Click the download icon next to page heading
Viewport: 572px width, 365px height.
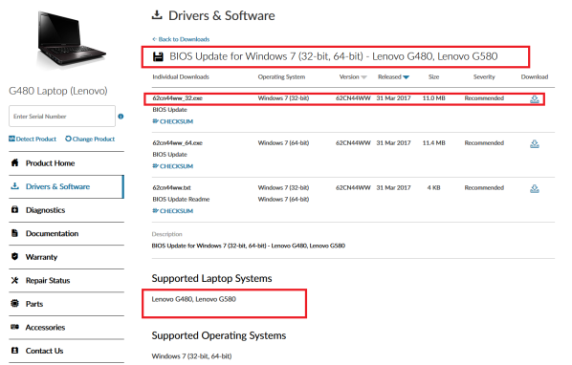point(157,15)
